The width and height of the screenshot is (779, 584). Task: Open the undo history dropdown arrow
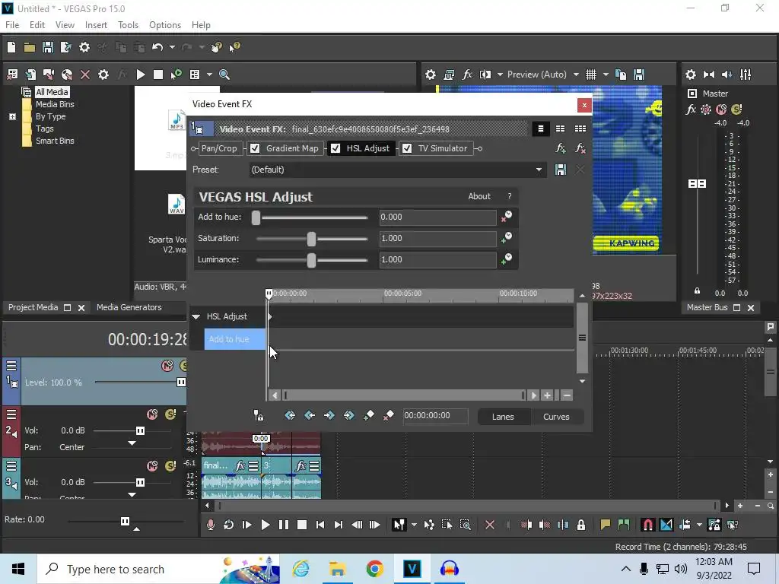coord(172,47)
